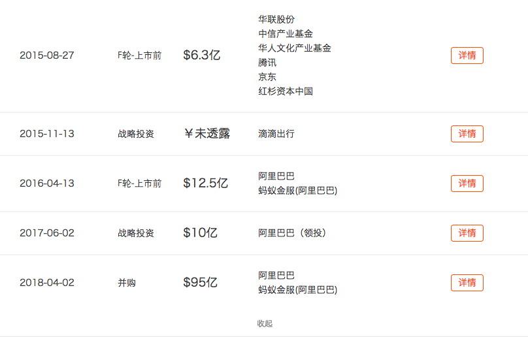Click investor 京东

pos(267,77)
